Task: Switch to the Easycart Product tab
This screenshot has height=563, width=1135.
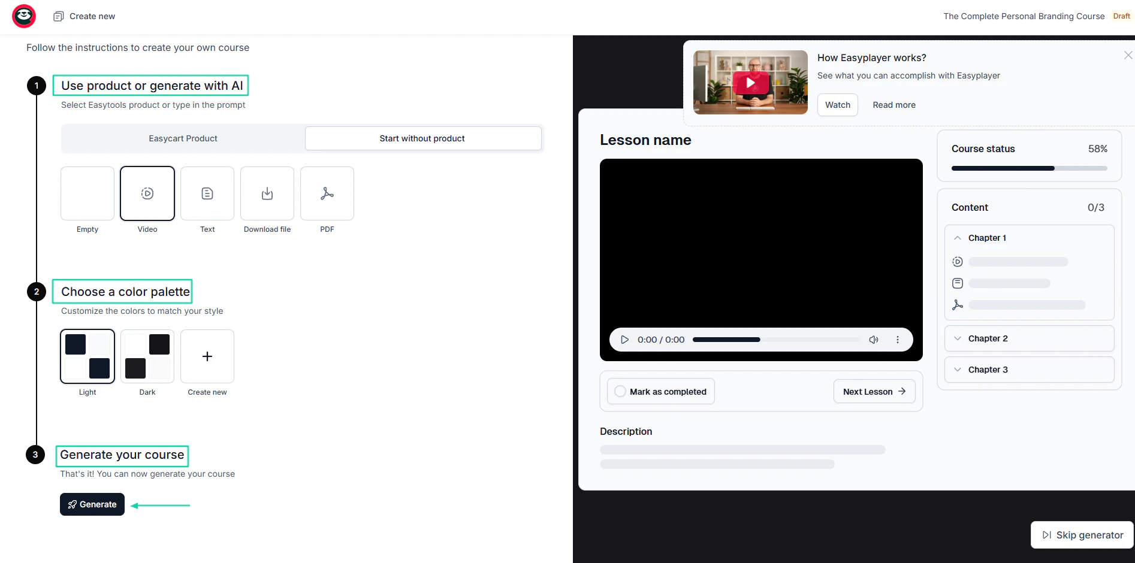Action: click(183, 138)
